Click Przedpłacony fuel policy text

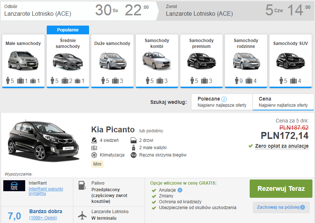(x=109, y=196)
